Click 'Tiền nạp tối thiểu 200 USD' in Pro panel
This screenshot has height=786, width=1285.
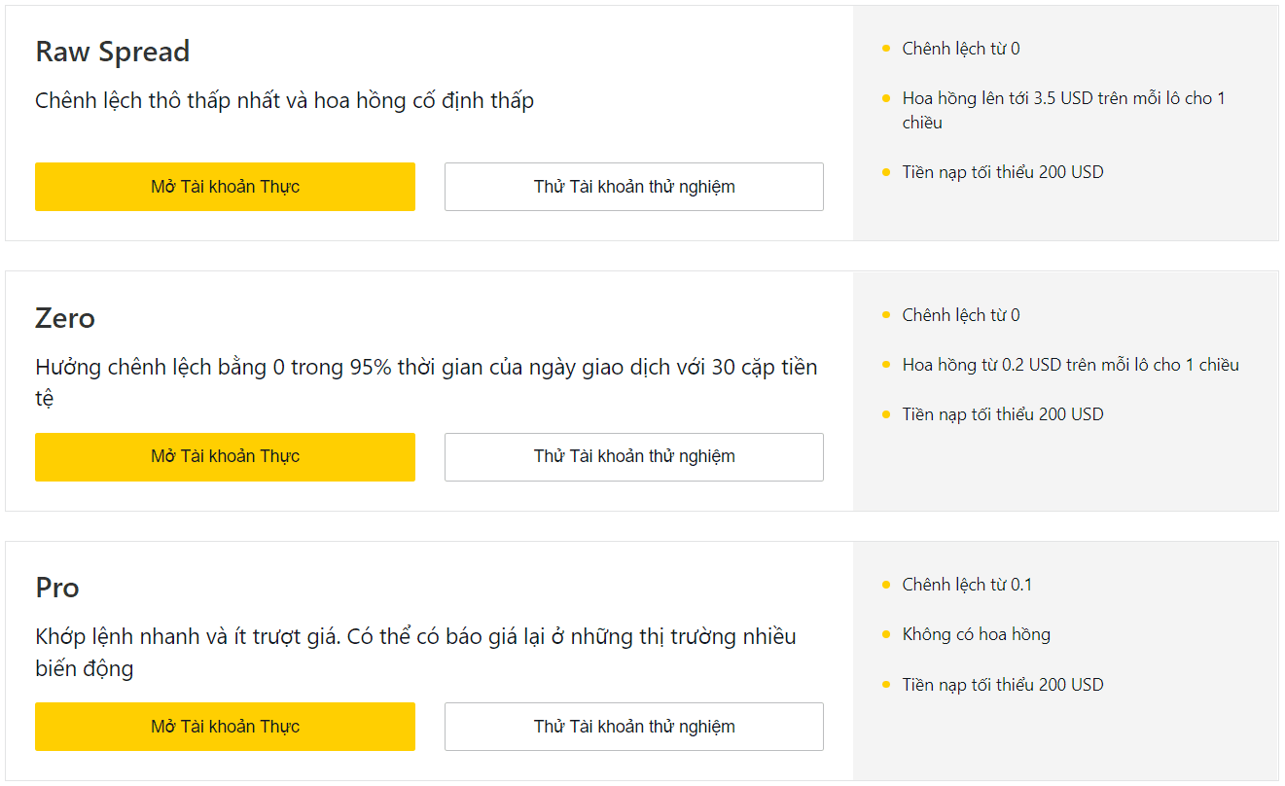point(1003,685)
